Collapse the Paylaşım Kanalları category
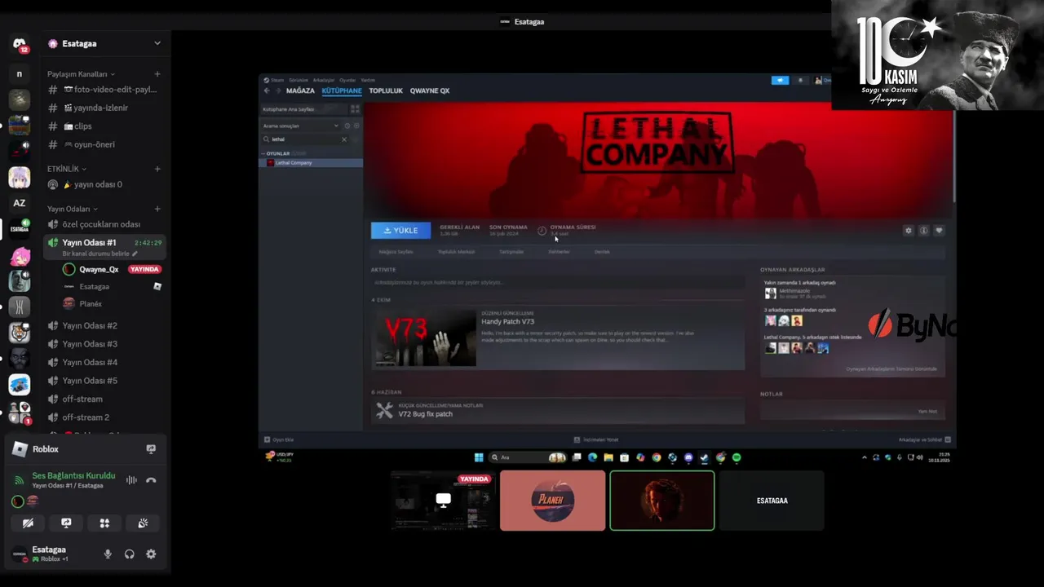 [81, 74]
